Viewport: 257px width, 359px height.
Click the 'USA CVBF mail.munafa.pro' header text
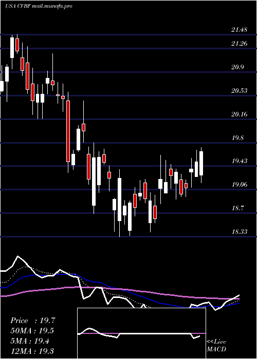pyautogui.click(x=39, y=6)
